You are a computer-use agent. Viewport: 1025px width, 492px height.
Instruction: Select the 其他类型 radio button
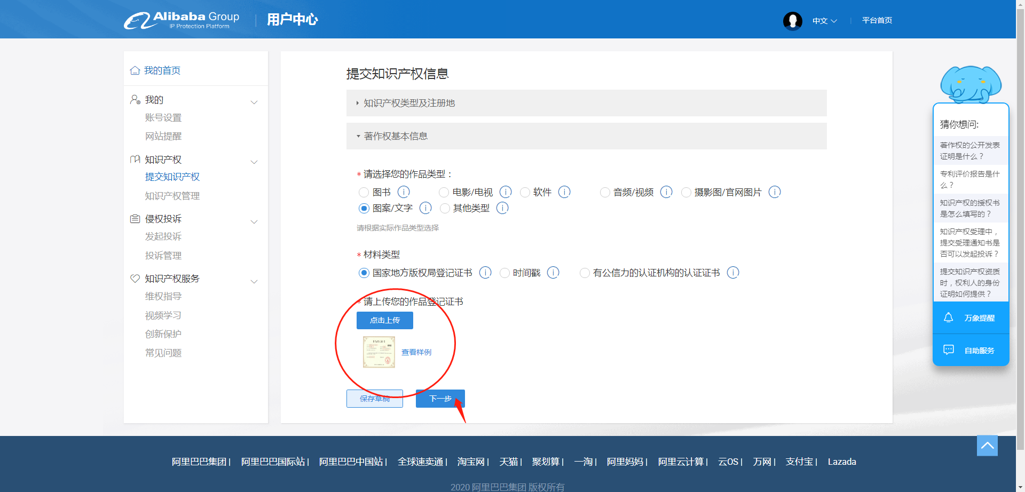coord(445,208)
